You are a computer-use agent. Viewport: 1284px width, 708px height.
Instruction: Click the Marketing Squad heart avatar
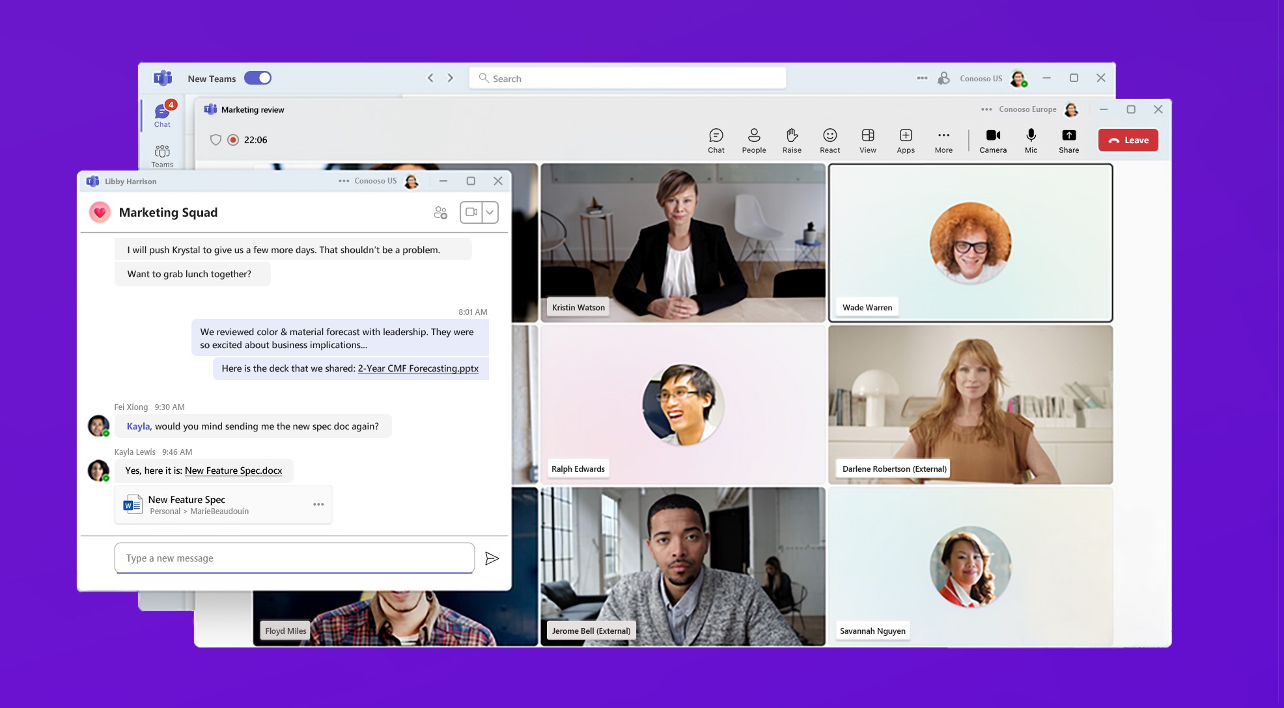[x=100, y=212]
